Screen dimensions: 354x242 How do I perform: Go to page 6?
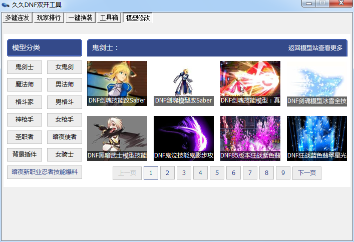pyautogui.click(x=233, y=173)
